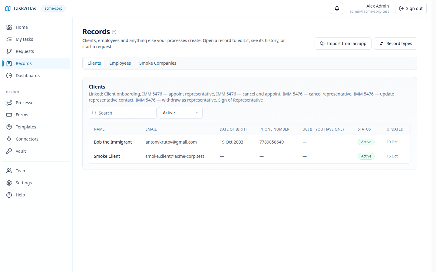
Task: Click Import from an app button
Action: click(x=343, y=44)
